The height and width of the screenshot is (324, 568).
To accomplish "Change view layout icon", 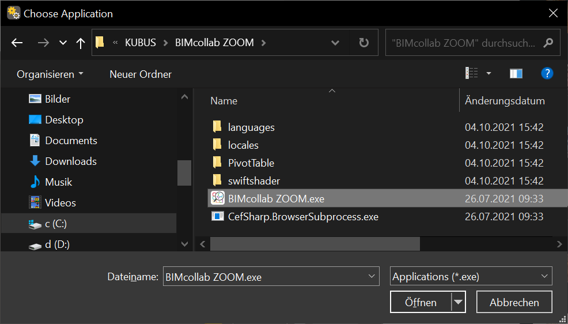I will point(472,74).
